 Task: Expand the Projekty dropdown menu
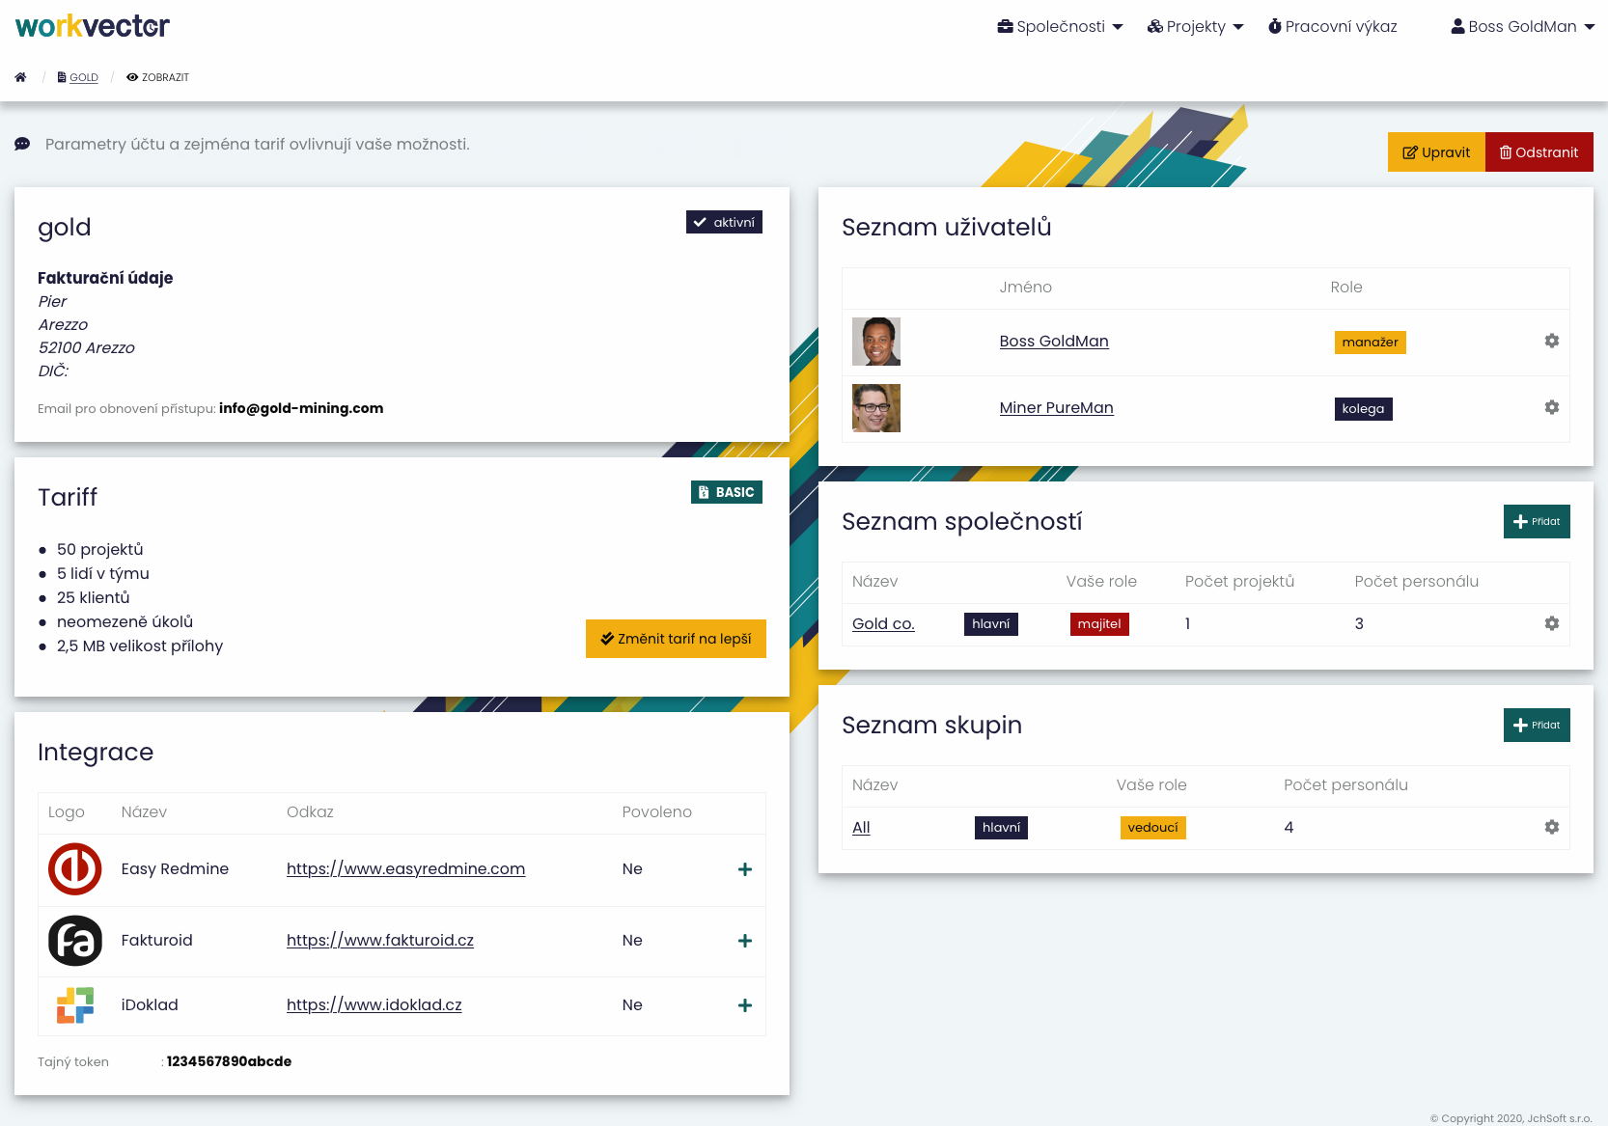tap(1195, 27)
